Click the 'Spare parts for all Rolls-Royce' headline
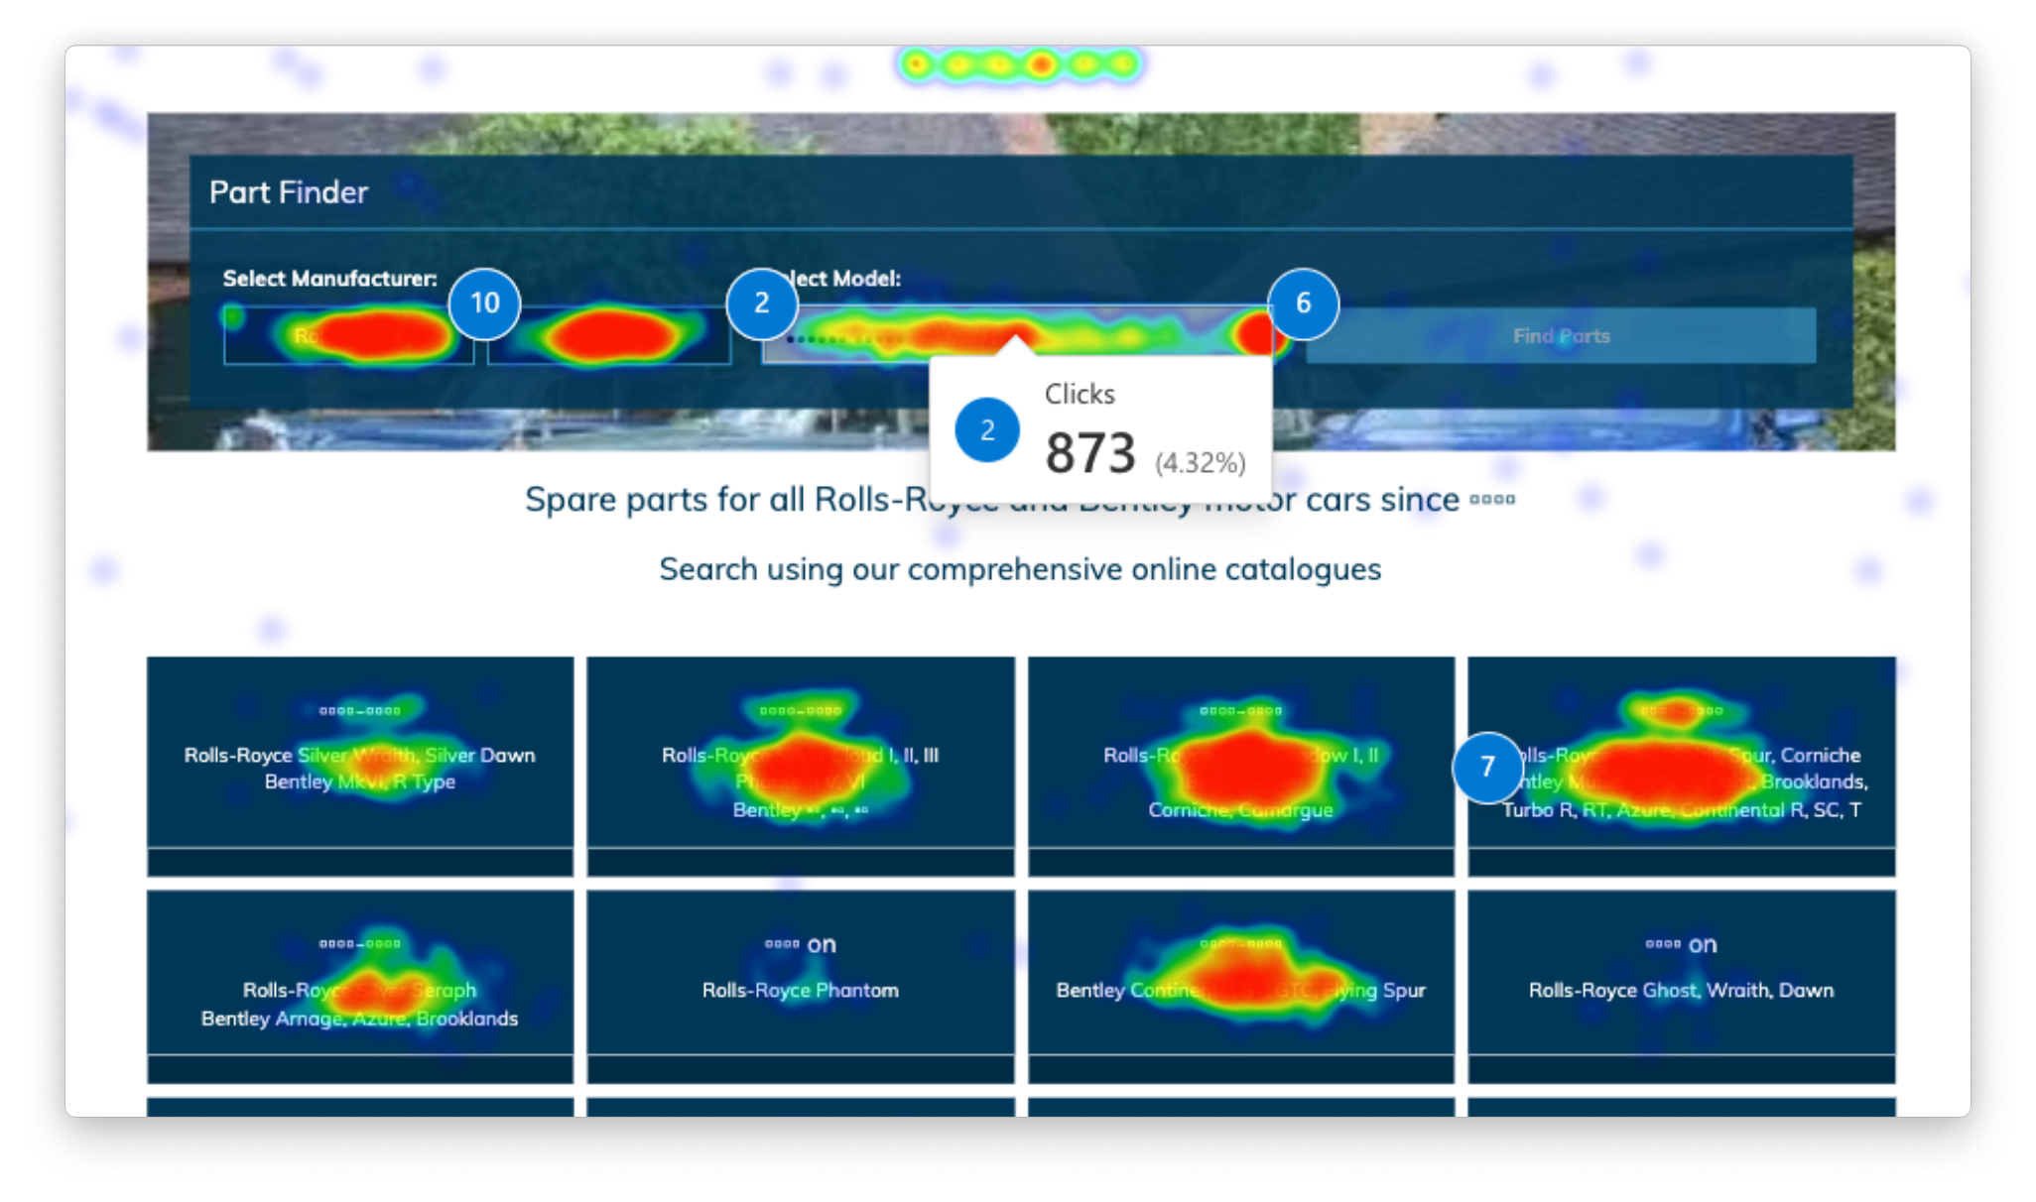The width and height of the screenshot is (2036, 1202). click(x=1020, y=500)
